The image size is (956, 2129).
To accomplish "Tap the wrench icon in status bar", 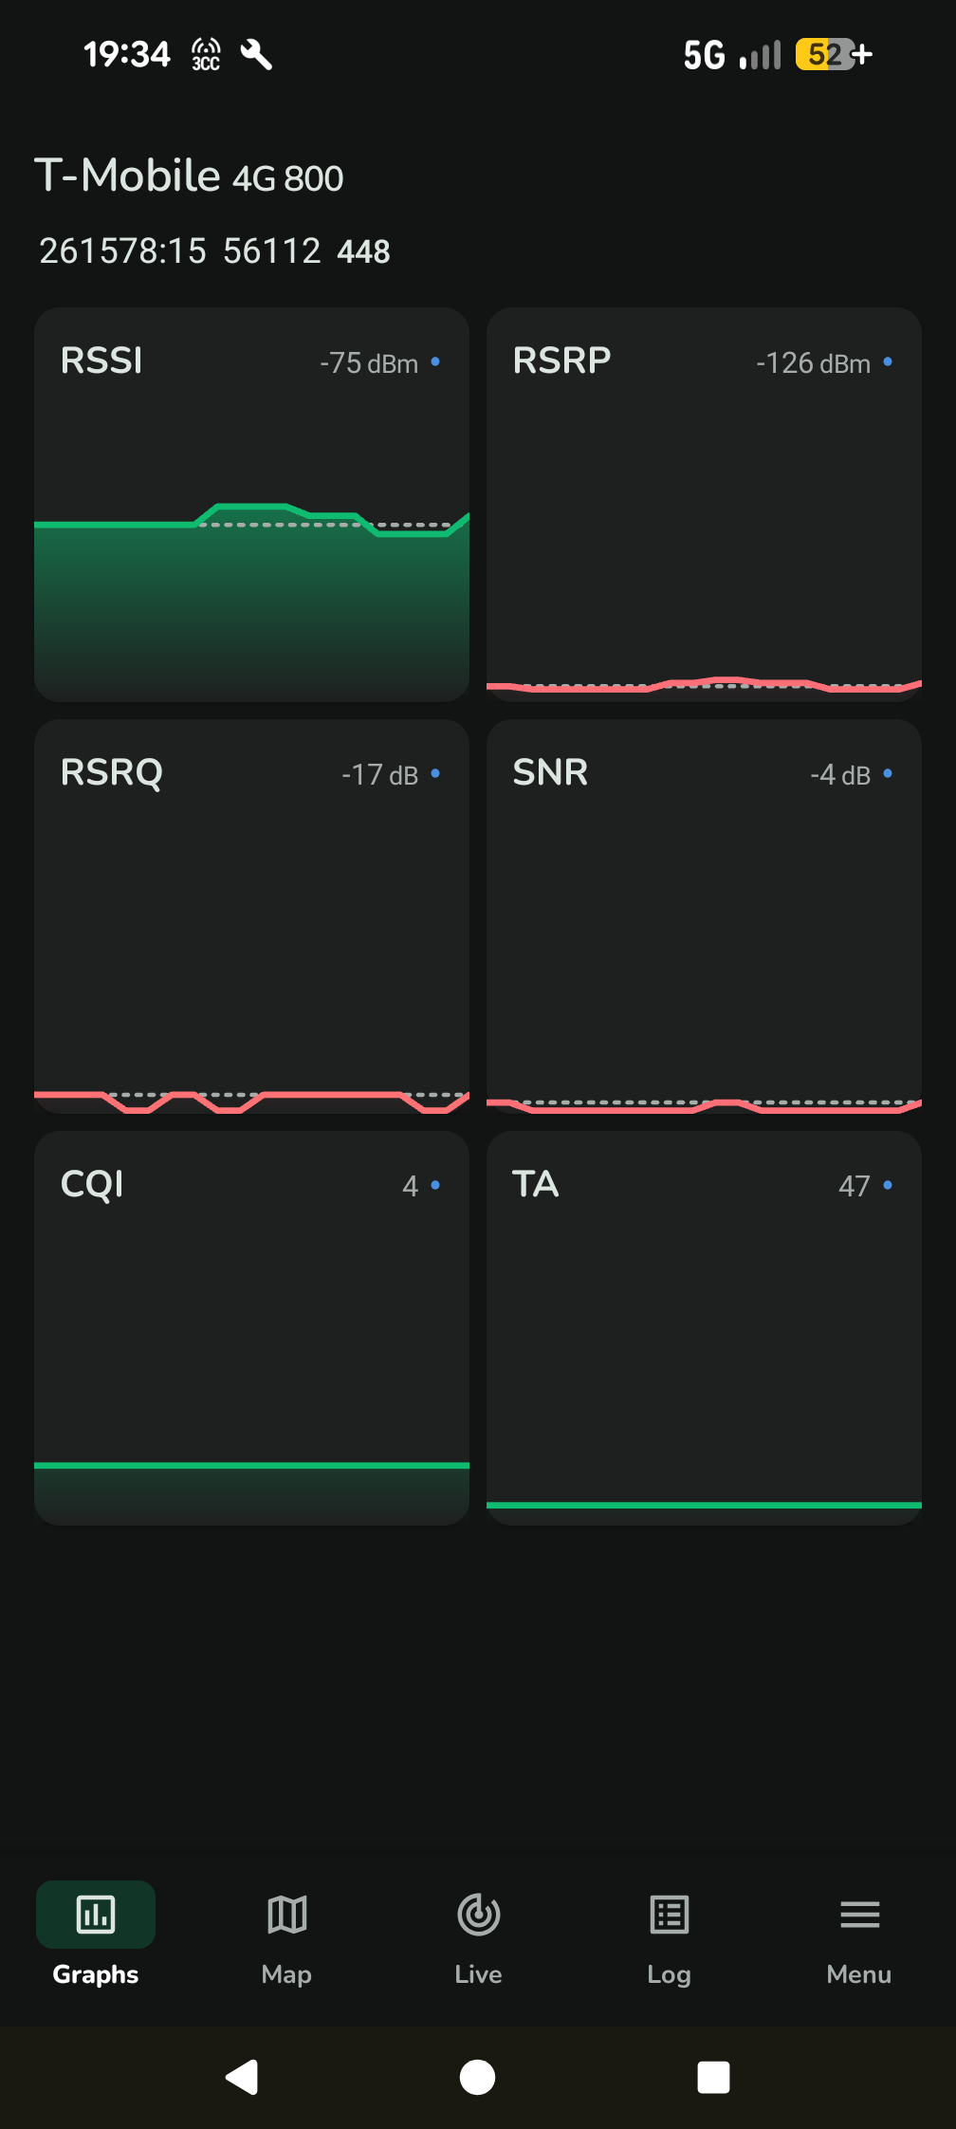I will [256, 55].
